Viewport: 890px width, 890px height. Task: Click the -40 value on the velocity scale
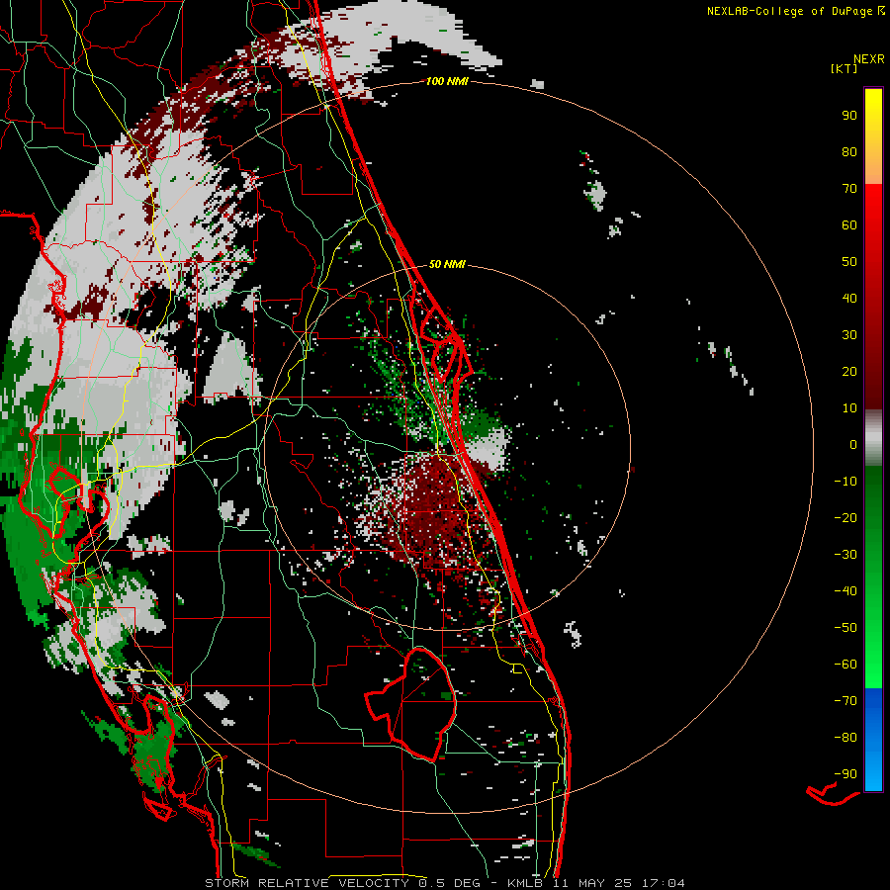845,591
